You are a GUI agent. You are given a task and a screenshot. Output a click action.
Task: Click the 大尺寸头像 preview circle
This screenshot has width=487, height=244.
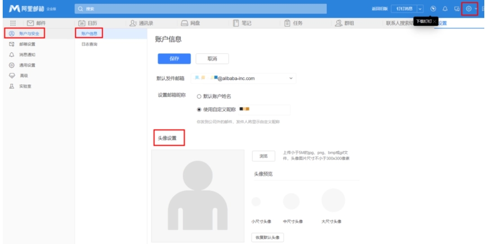pyautogui.click(x=333, y=200)
